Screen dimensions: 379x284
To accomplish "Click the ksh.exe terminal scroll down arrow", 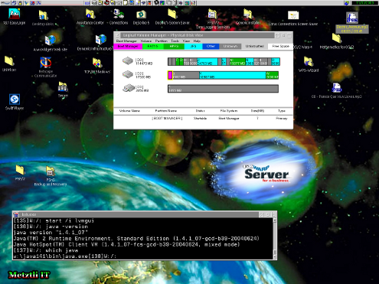I will (275, 256).
